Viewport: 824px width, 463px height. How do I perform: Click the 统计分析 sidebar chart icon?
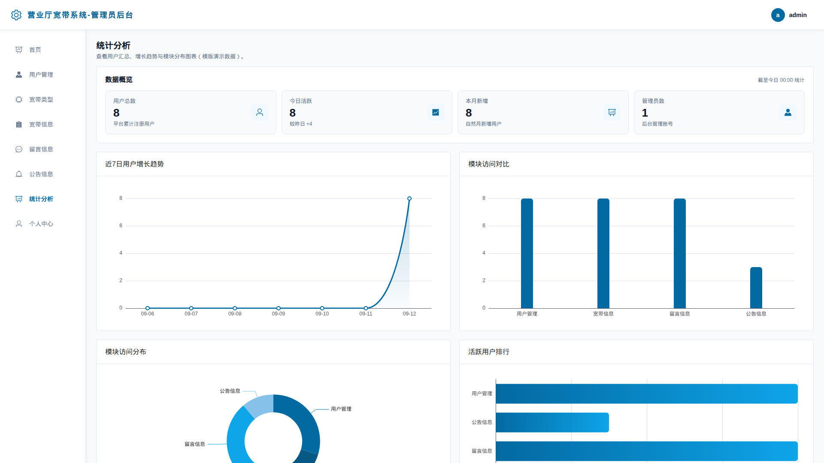[19, 199]
